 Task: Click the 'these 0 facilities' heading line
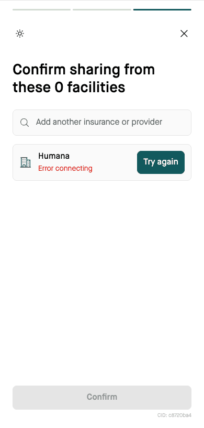tap(69, 87)
